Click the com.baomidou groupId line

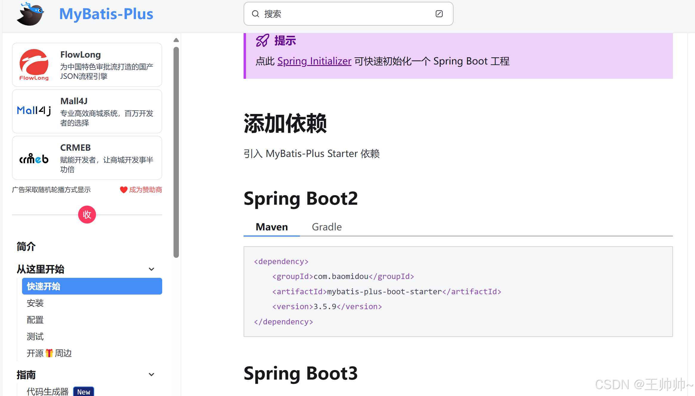point(343,276)
